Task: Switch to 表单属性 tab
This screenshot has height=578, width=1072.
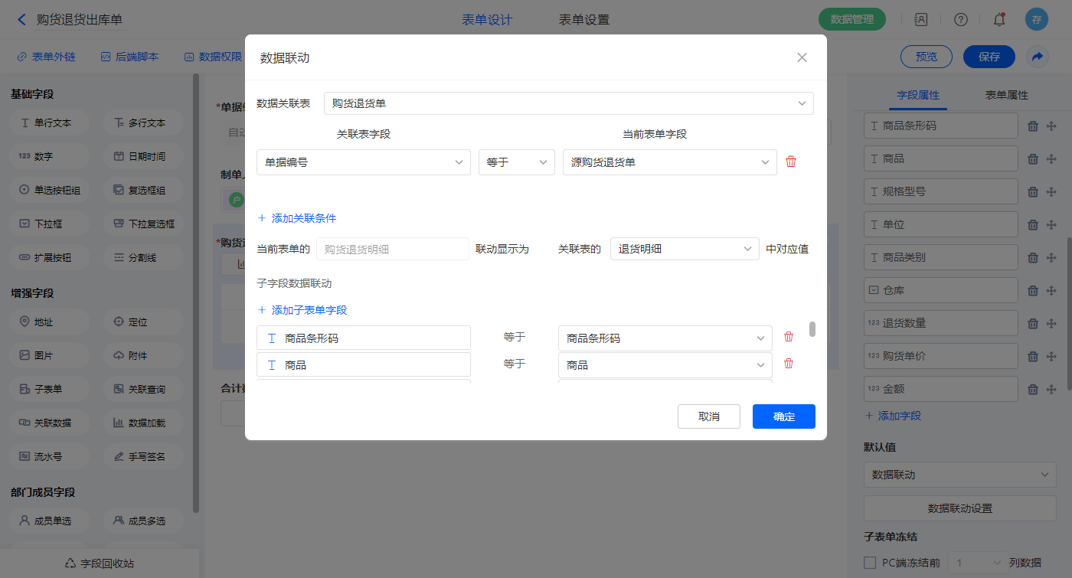Action: (1006, 96)
